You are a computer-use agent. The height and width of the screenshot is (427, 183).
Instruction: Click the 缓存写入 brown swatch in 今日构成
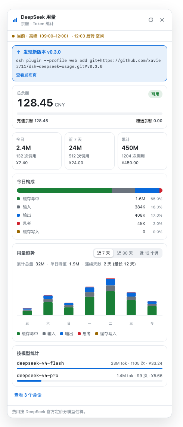(18, 232)
